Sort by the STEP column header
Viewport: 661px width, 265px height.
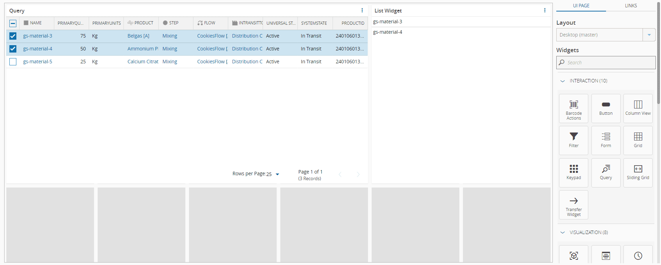coord(176,23)
